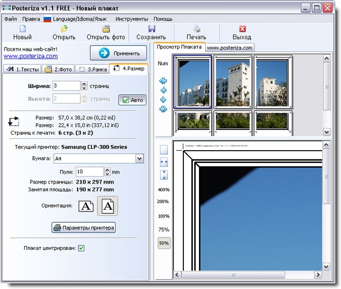The image size is (341, 289).
Task: Click preview pane scroll-up arrow
Action: [x=326, y=144]
